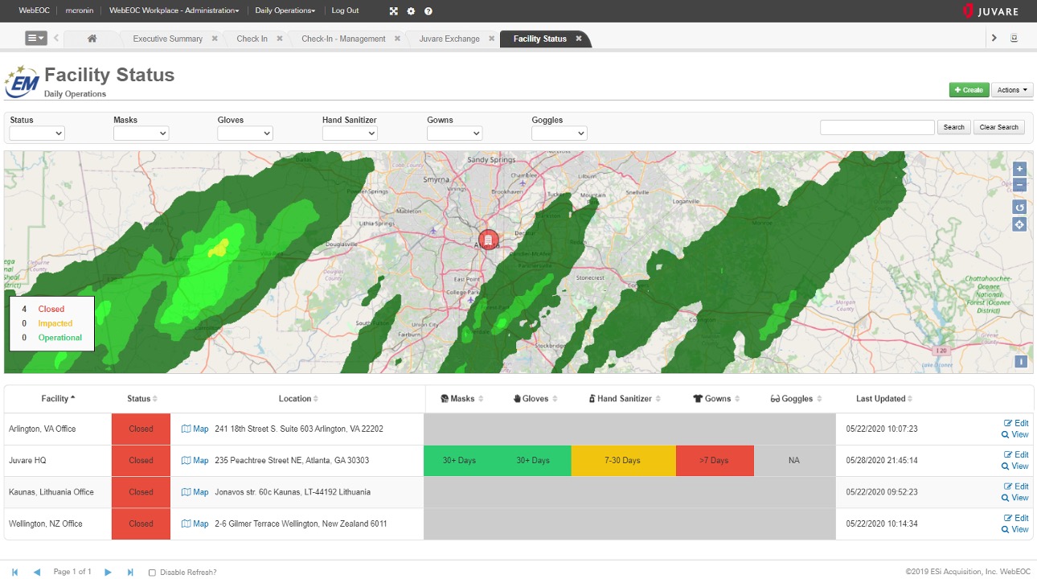Go to previous page of results
The image size is (1037, 579).
point(36,572)
